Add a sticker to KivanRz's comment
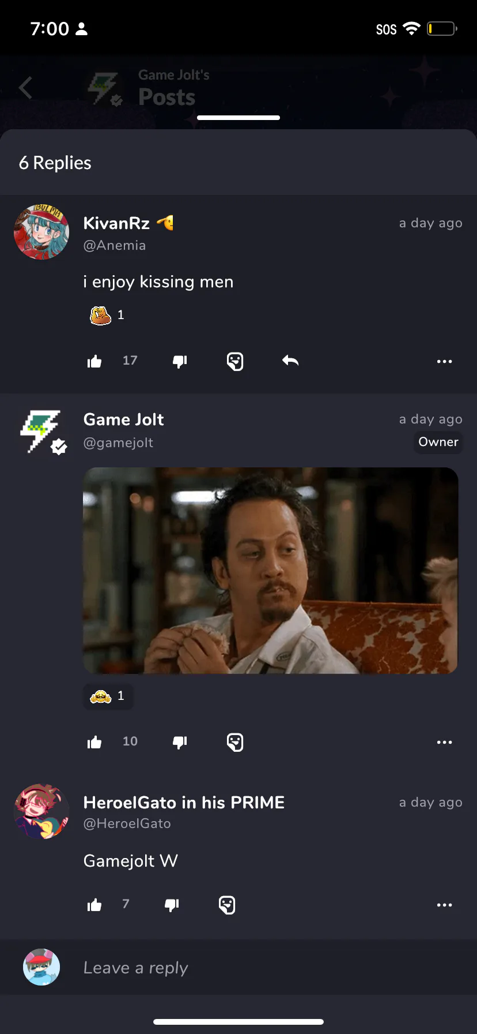477x1034 pixels. tap(235, 362)
